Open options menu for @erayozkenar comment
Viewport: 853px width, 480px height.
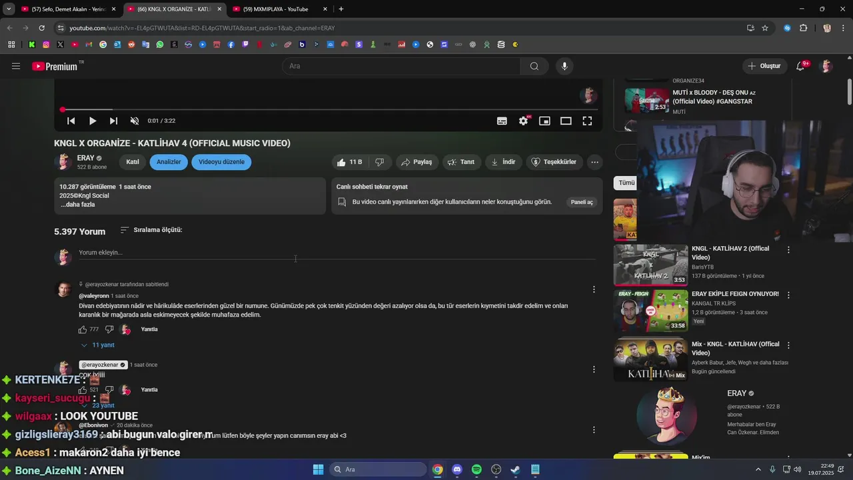point(594,369)
